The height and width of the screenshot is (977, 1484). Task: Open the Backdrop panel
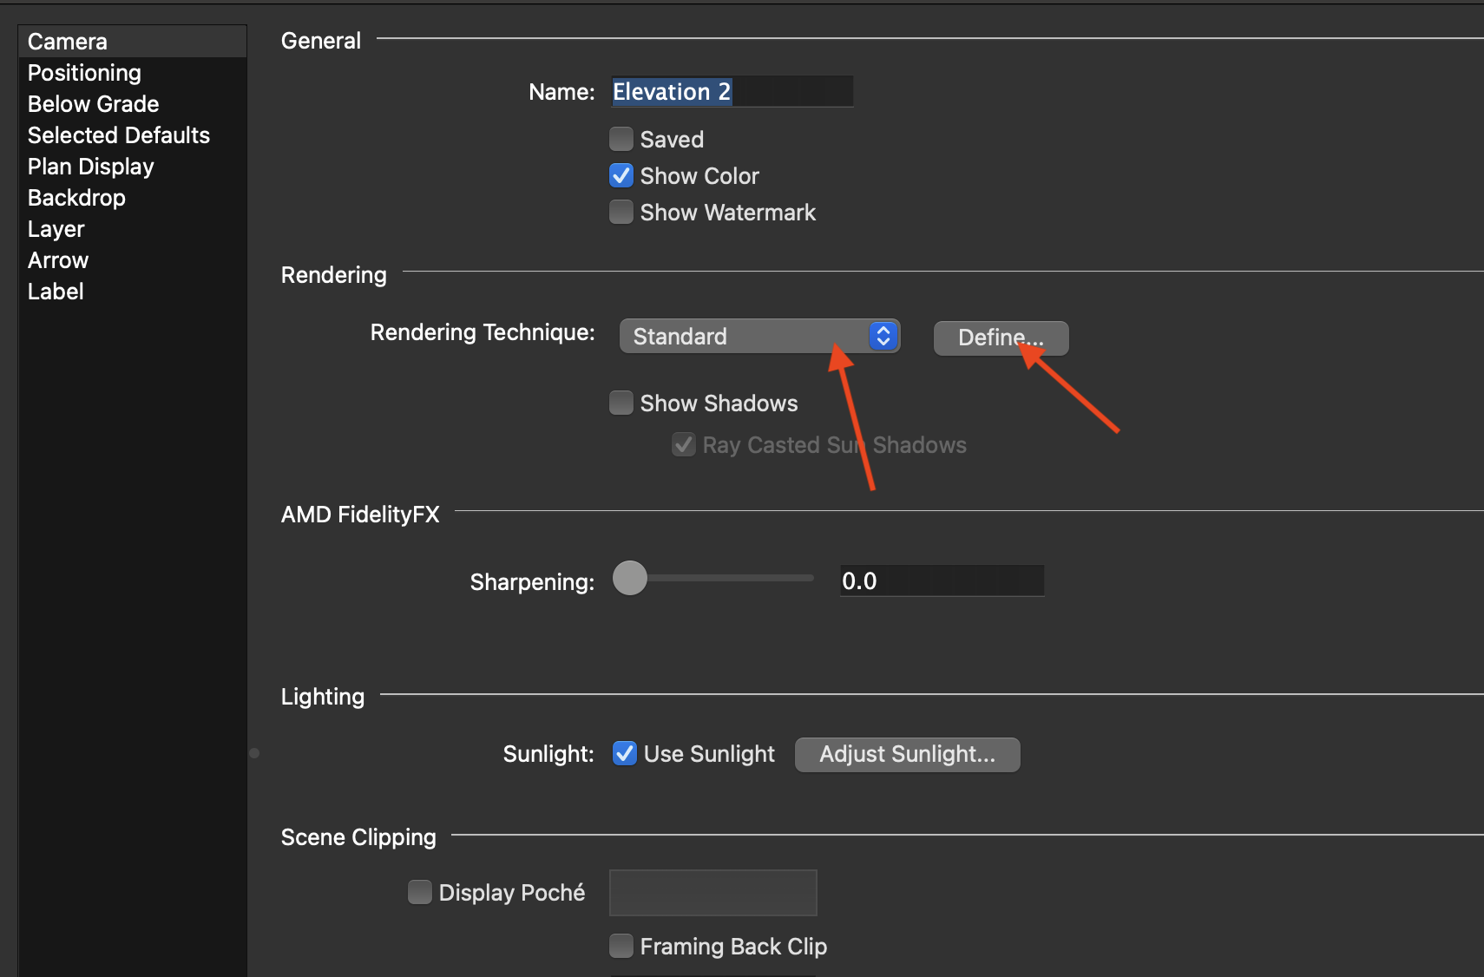tap(133, 198)
